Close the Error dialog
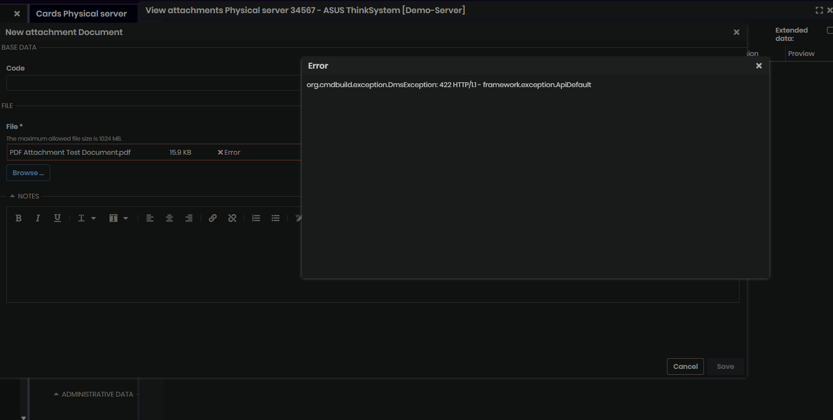Screen dimensions: 833x420 [x=759, y=66]
